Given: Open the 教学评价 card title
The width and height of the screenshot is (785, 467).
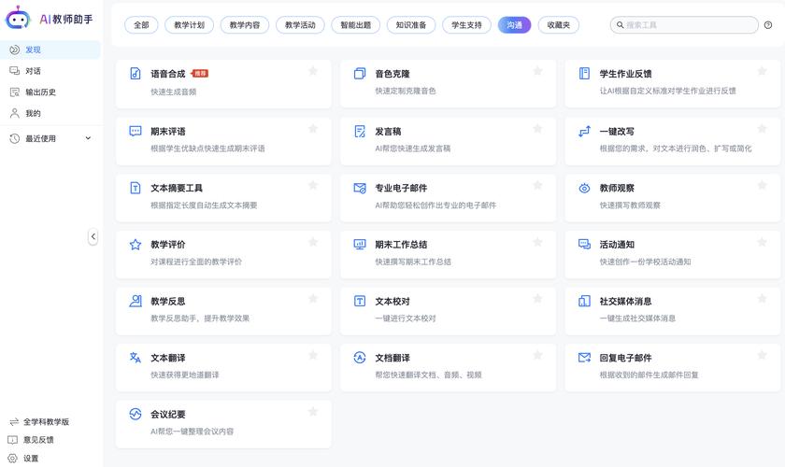Looking at the screenshot, I should (167, 245).
